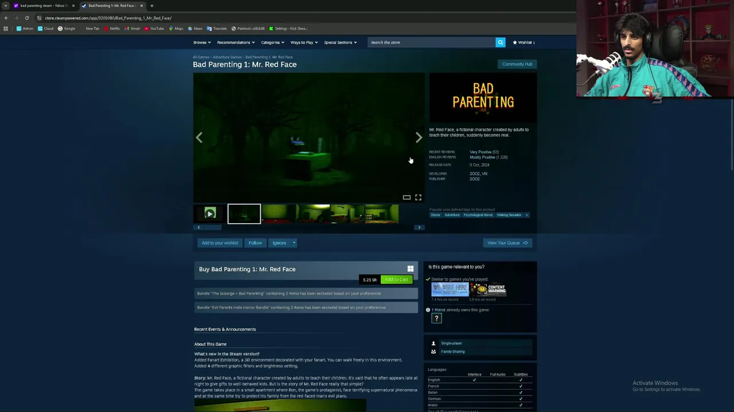Open the Walking Simulator tag
This screenshot has width=734, height=412.
(x=509, y=215)
